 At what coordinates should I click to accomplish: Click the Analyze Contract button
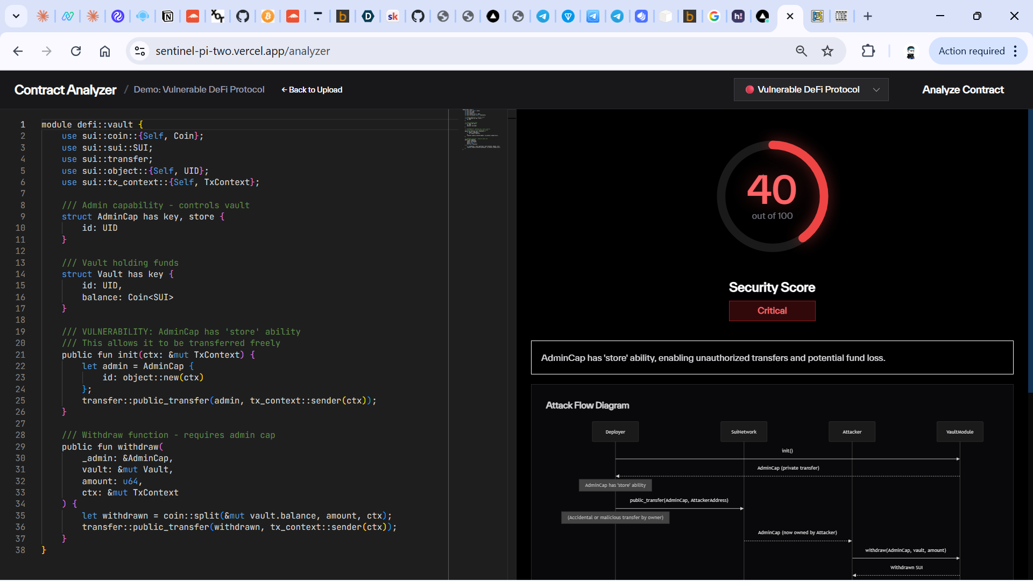click(x=963, y=90)
